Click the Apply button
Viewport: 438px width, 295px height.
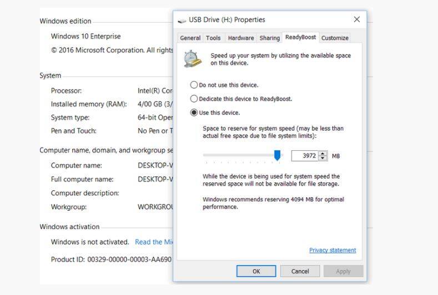pyautogui.click(x=343, y=271)
